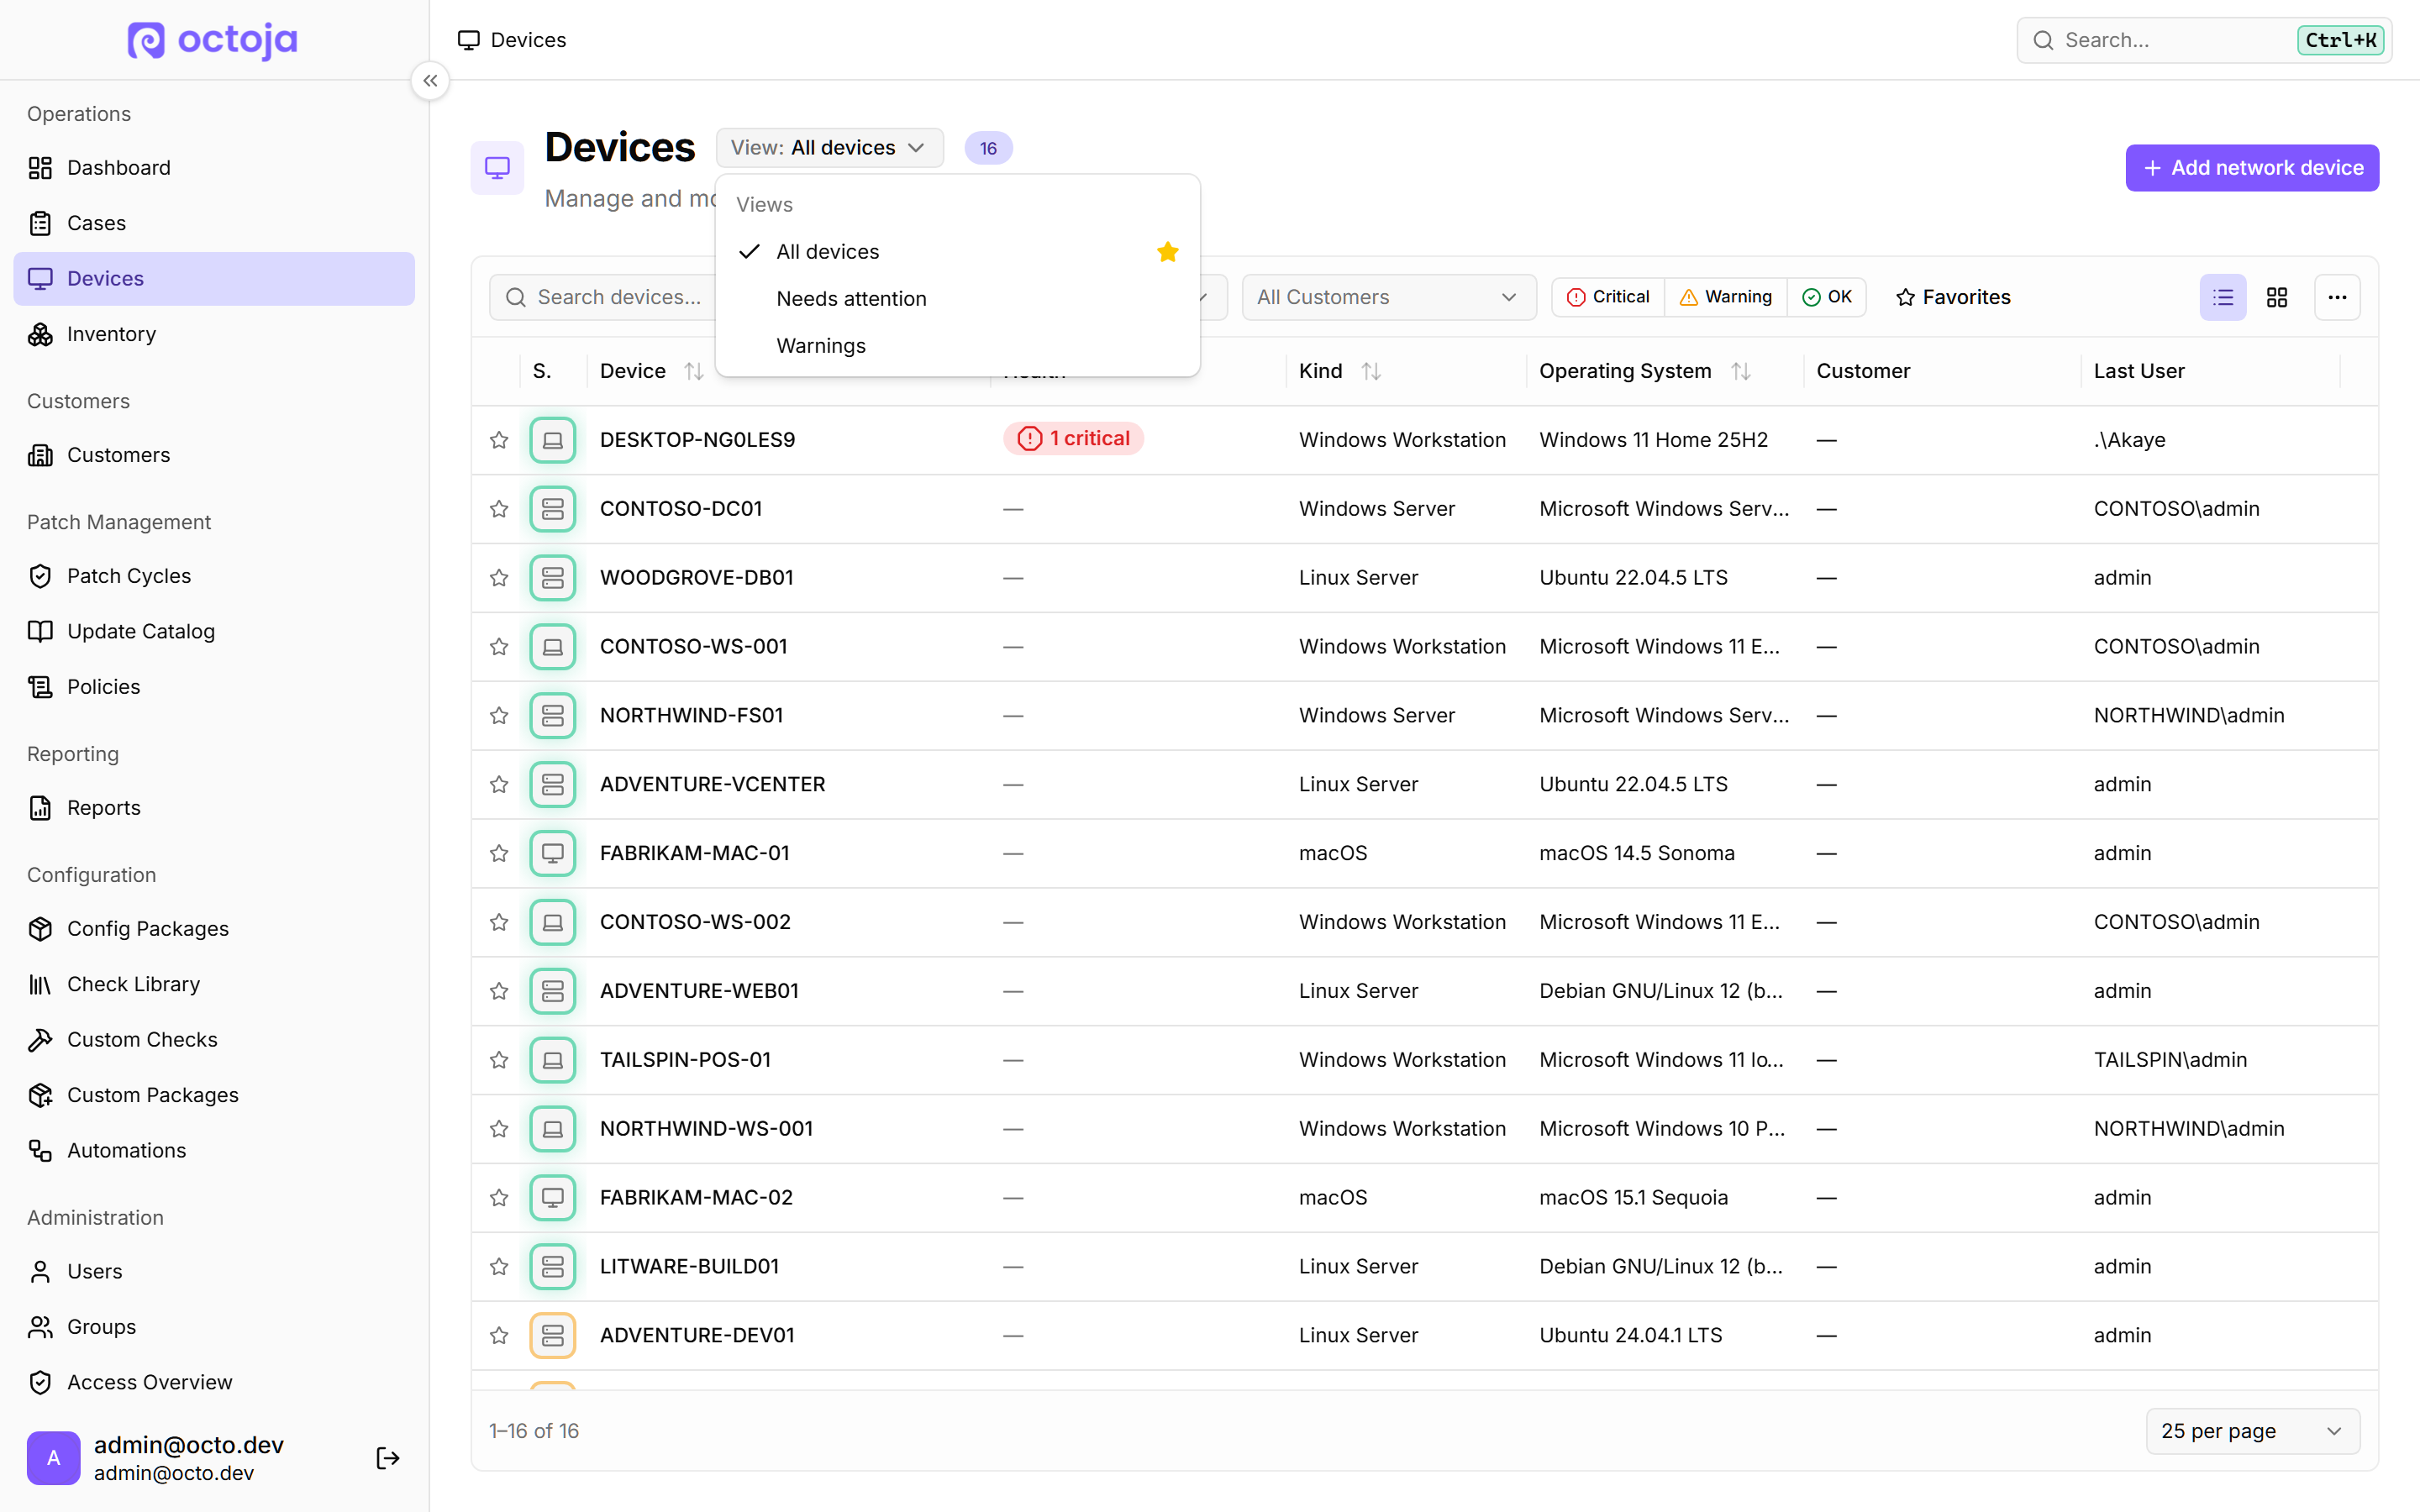Toggle the Critical health filter
The width and height of the screenshot is (2420, 1512).
click(x=1608, y=297)
